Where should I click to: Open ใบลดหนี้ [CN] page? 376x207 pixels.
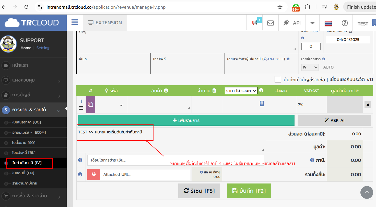pos(23,173)
